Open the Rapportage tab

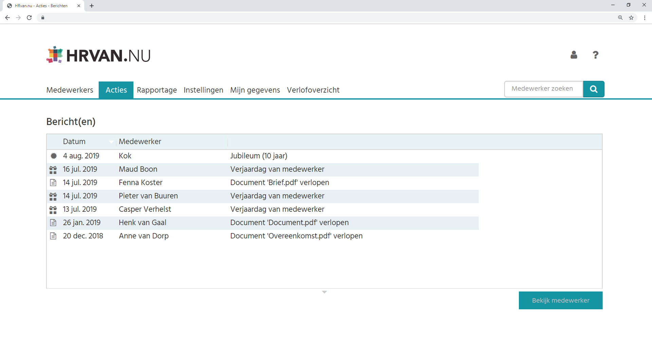pos(157,90)
